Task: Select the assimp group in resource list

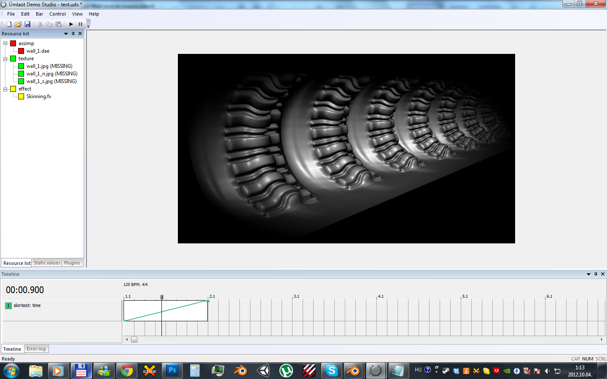Action: click(26, 43)
